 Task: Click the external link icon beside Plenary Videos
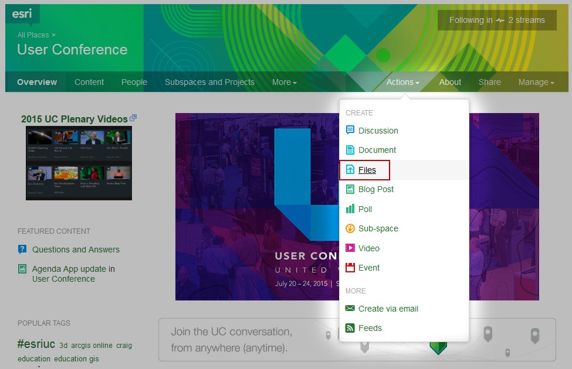133,118
